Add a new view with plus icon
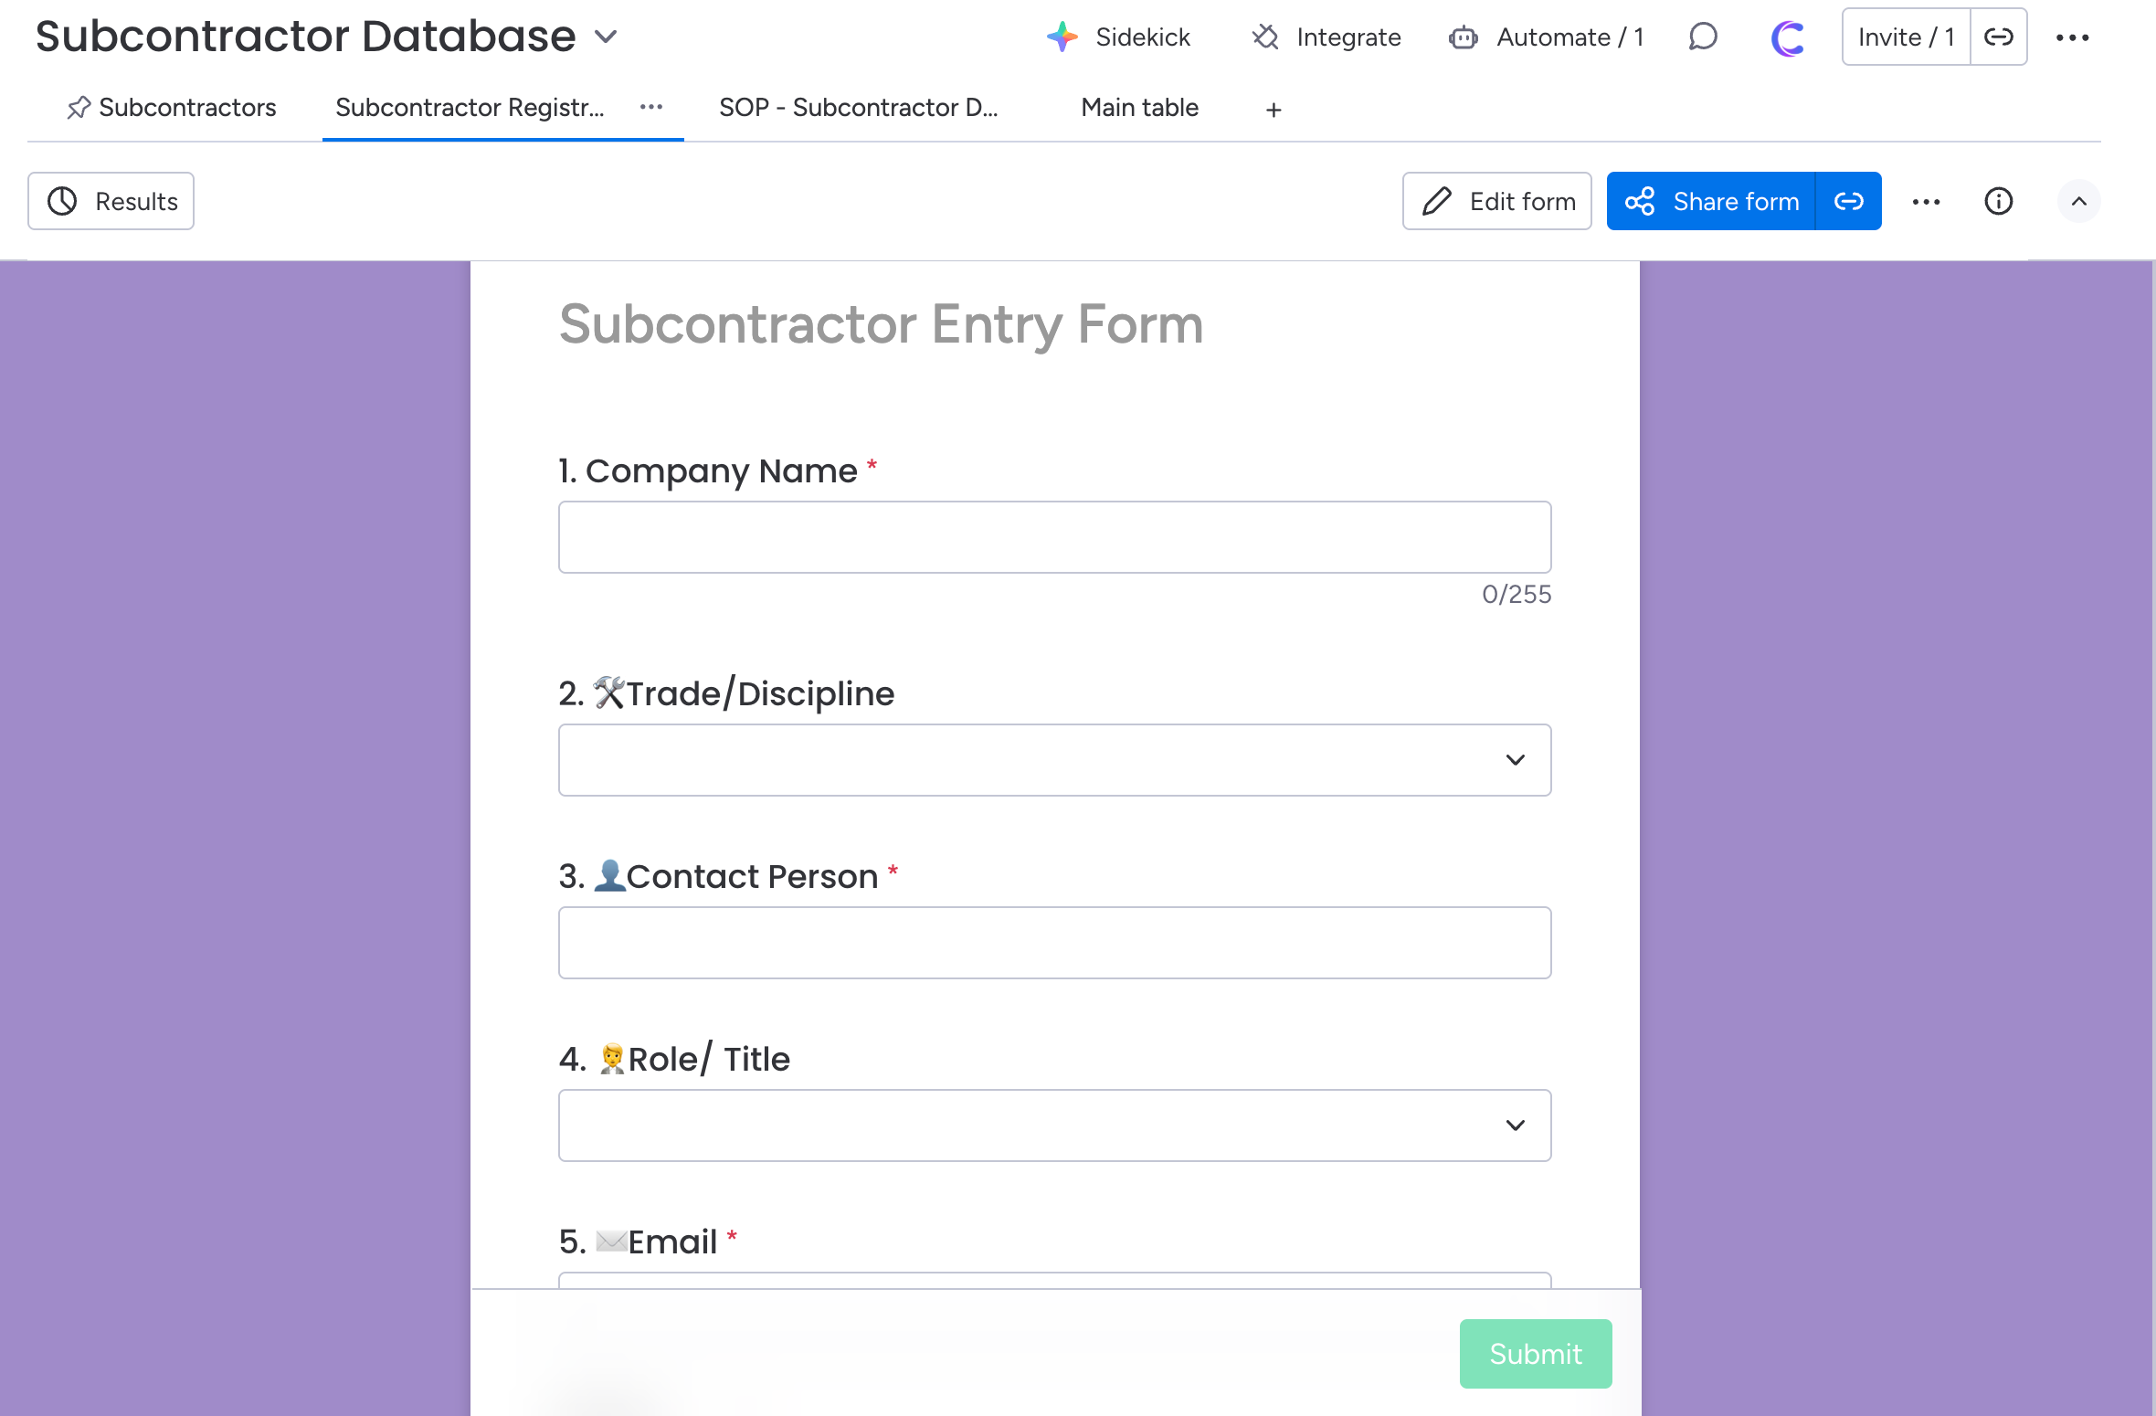The width and height of the screenshot is (2156, 1416). (x=1274, y=110)
